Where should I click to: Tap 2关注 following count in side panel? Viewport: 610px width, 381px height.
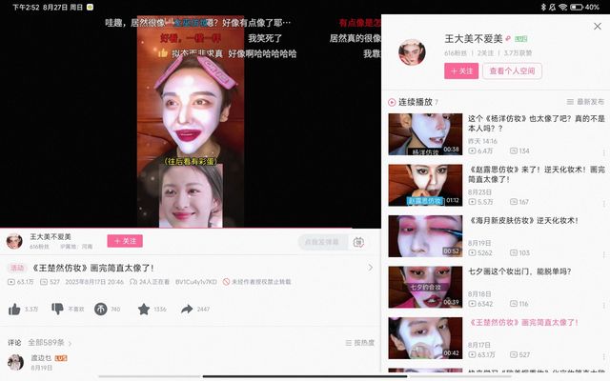[485, 53]
